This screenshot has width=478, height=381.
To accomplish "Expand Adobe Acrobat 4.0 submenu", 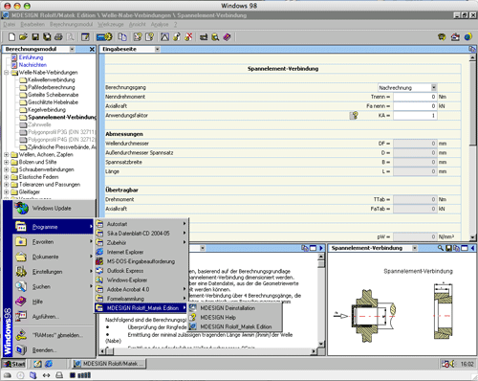I will (141, 289).
